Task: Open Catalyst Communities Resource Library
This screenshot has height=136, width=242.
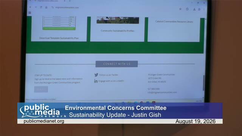Action: point(174,22)
